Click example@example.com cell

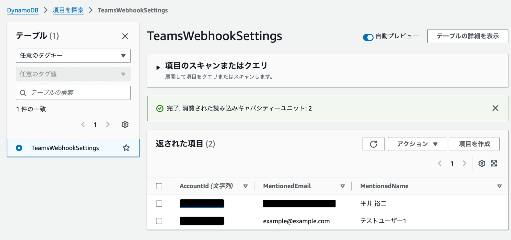click(296, 221)
